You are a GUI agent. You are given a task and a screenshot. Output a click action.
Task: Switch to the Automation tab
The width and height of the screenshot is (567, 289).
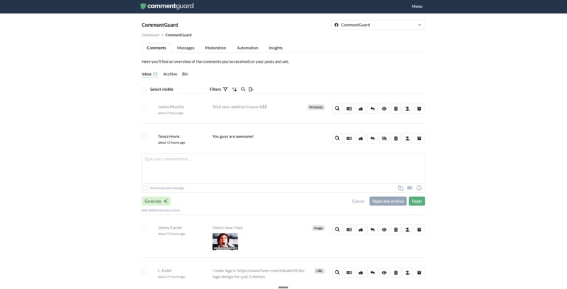(247, 48)
